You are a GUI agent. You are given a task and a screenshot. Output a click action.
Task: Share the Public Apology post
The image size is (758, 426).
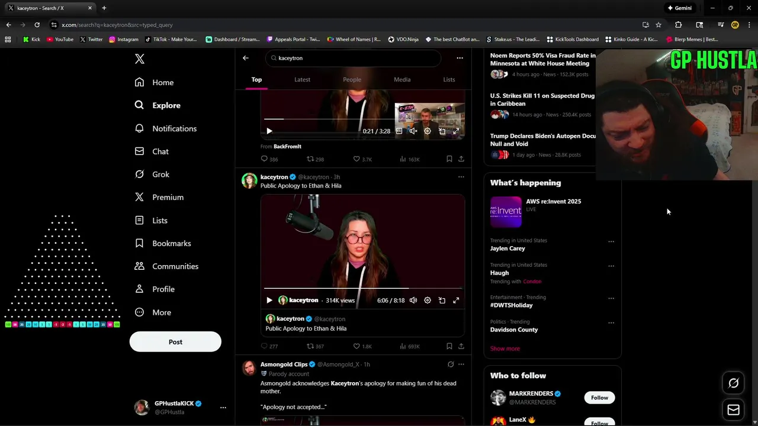461,346
